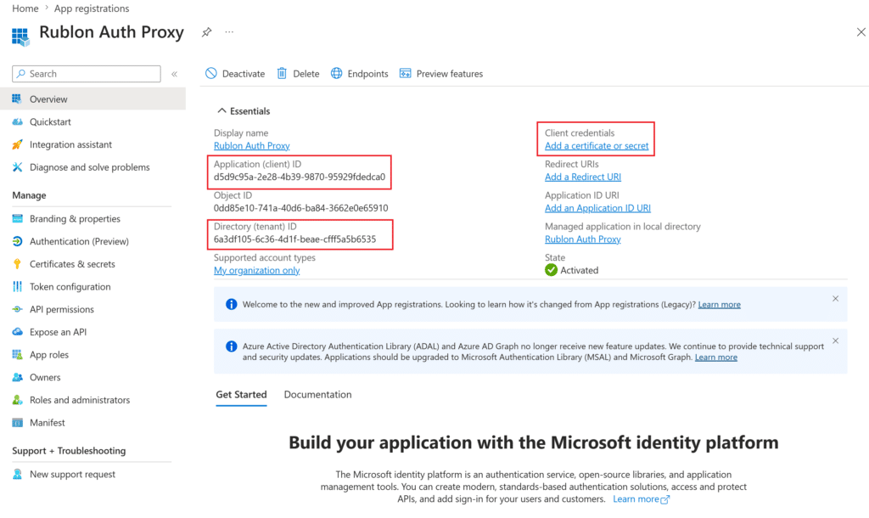Open Owners people icon
Viewport: 869px width, 518px height.
pos(17,377)
